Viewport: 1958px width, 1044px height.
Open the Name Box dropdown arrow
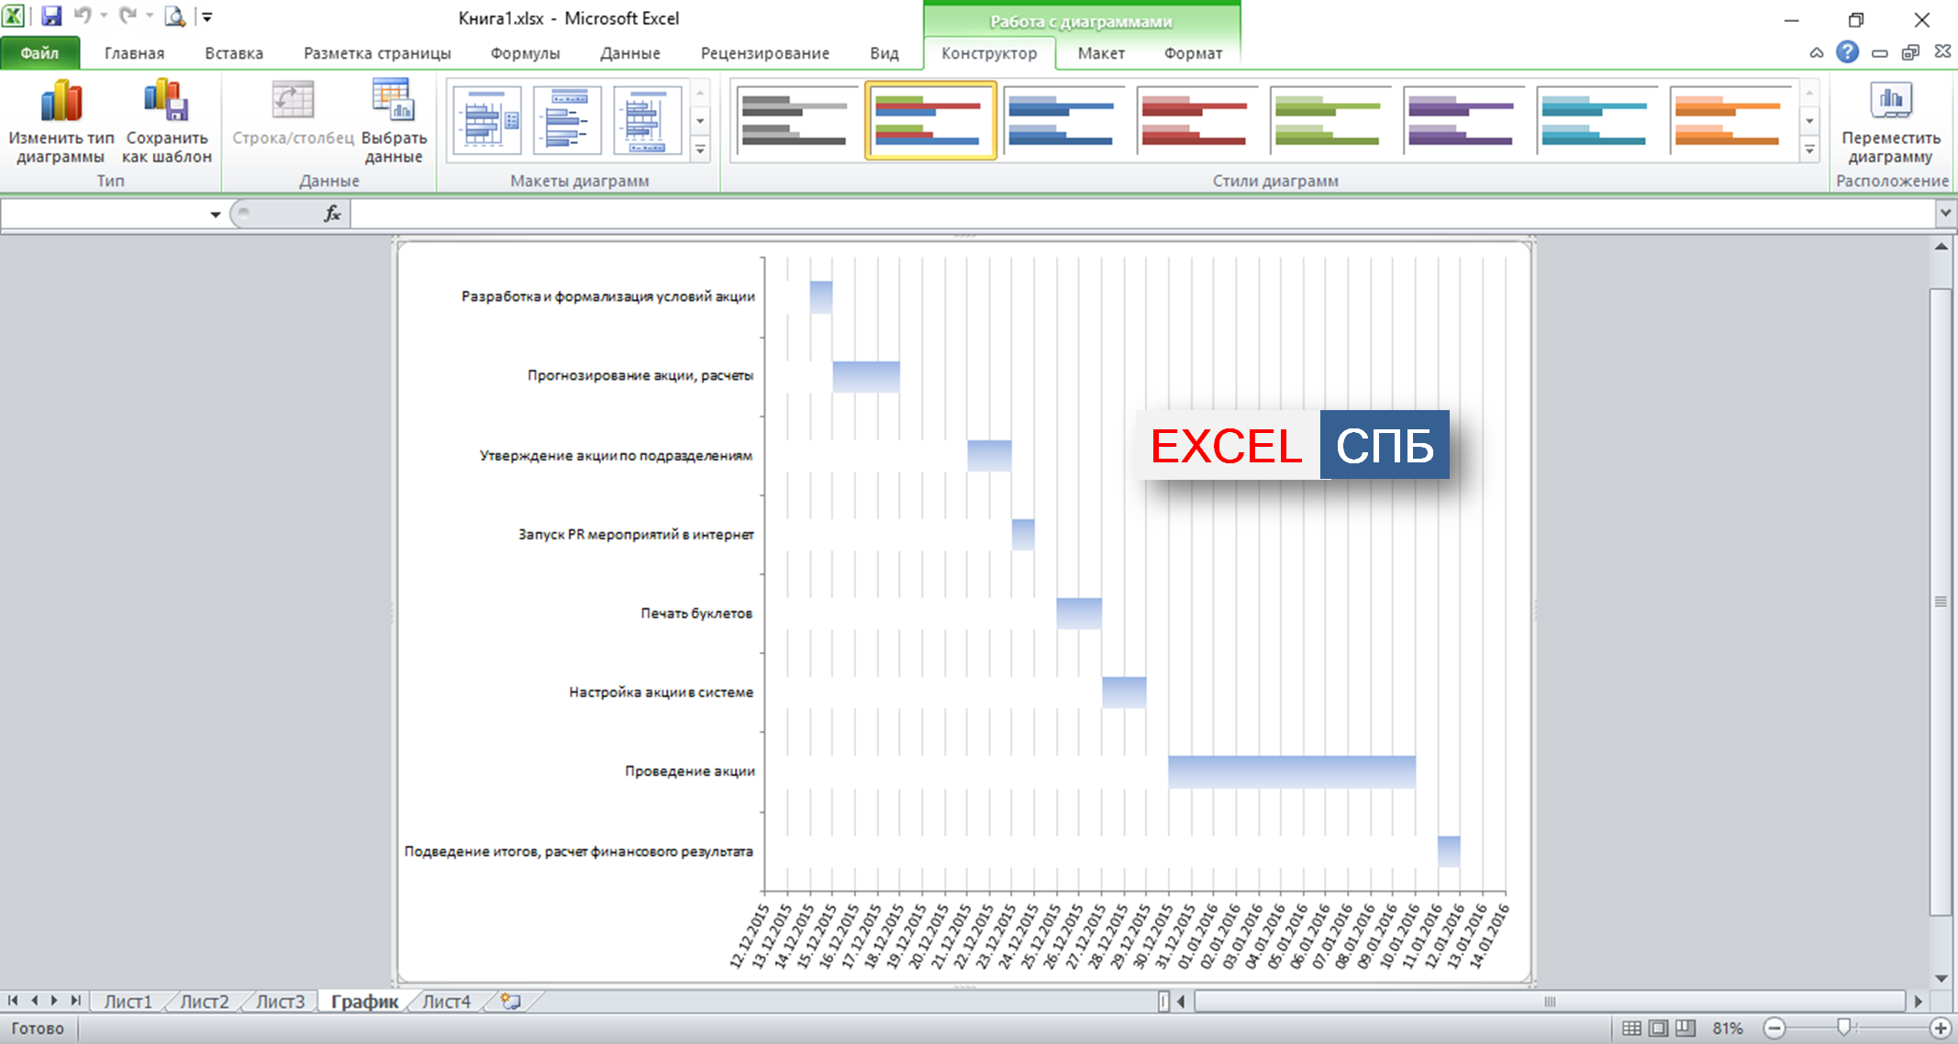coord(215,215)
